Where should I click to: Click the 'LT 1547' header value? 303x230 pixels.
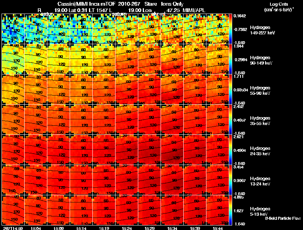coord(98,10)
